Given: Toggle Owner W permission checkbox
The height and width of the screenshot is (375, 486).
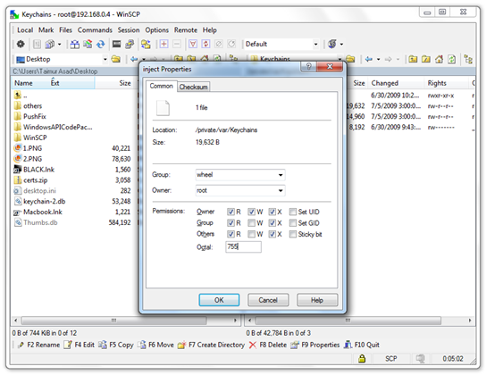Looking at the screenshot, I should (x=251, y=212).
